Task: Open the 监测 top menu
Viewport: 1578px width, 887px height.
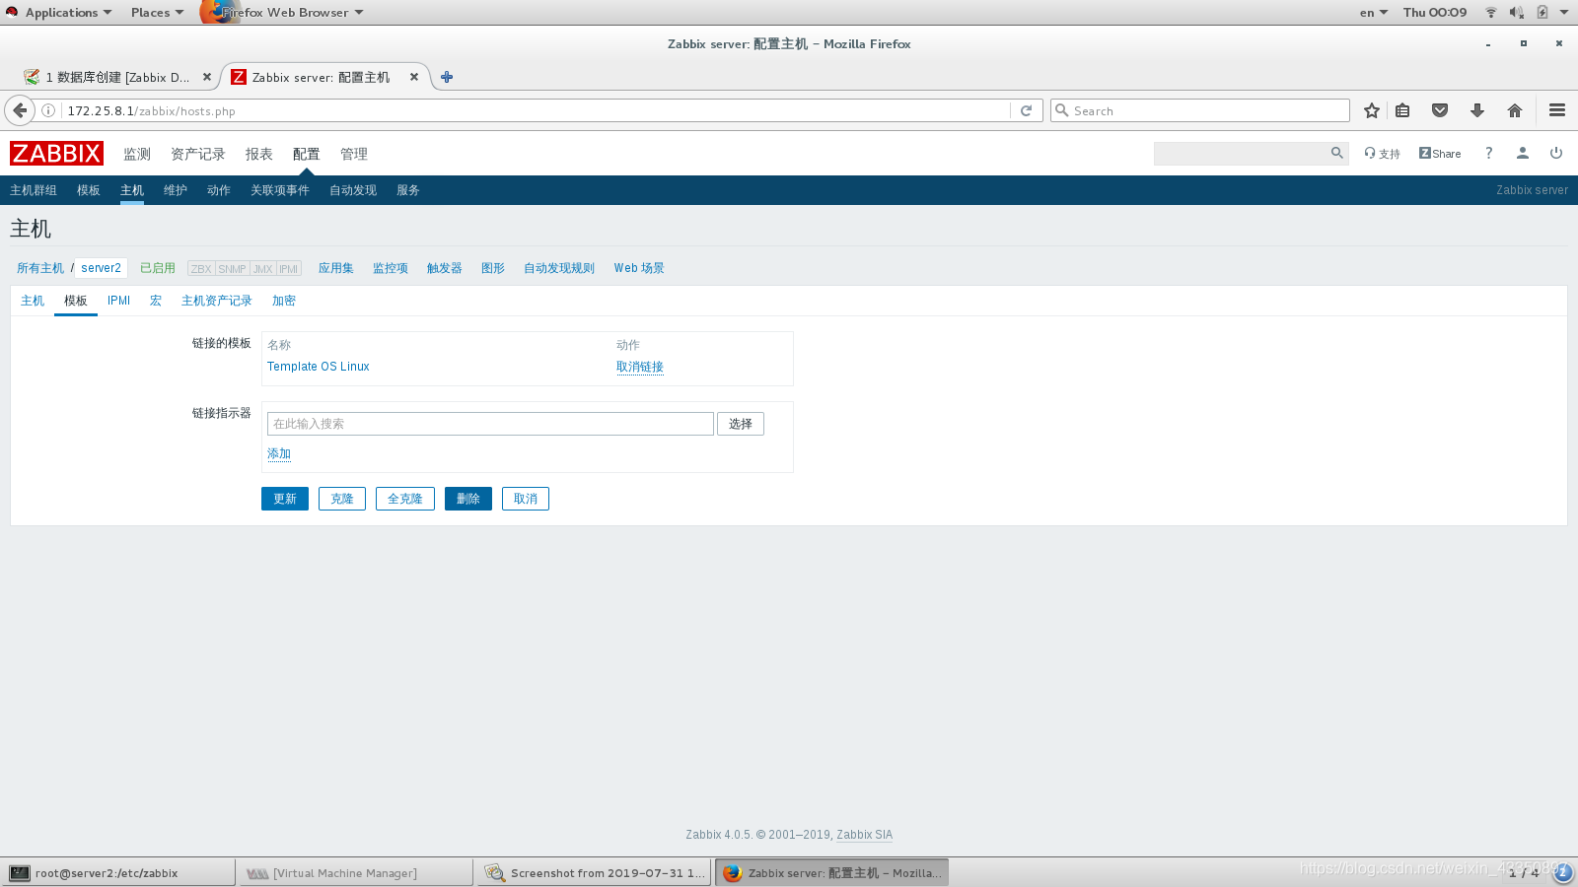Action: pyautogui.click(x=137, y=154)
